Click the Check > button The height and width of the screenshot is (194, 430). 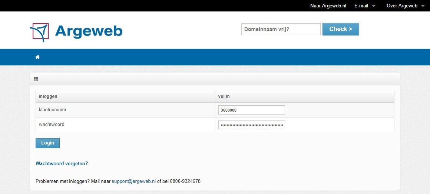pos(341,29)
